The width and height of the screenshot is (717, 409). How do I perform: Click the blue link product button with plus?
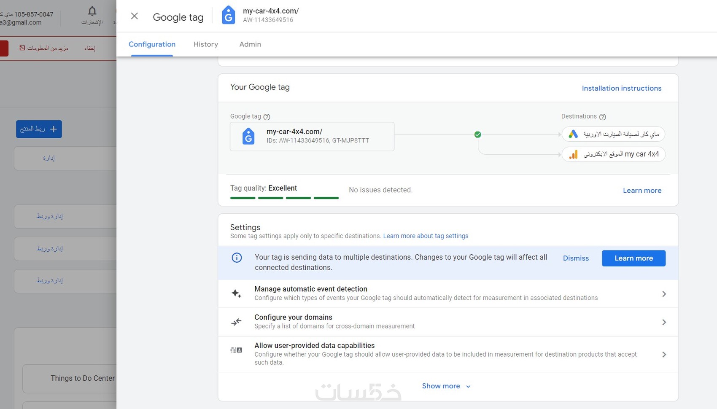39,129
